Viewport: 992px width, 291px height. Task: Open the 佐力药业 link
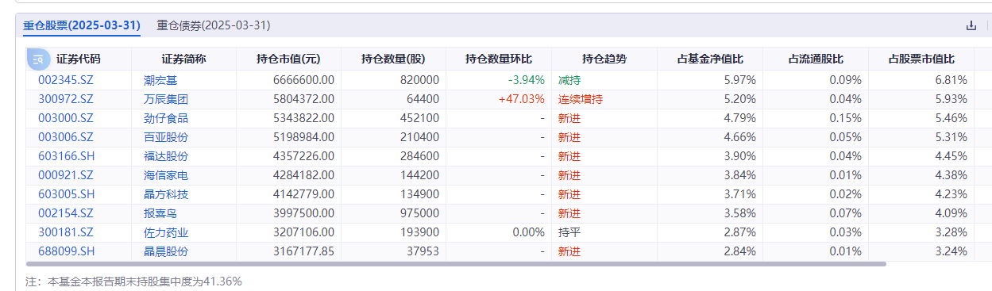tap(166, 232)
